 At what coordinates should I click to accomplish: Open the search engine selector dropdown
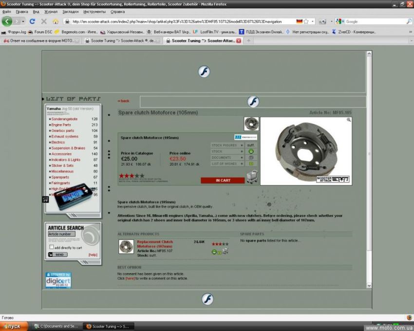(x=340, y=21)
